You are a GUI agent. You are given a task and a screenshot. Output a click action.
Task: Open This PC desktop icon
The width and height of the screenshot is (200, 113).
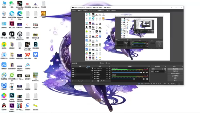4,5
